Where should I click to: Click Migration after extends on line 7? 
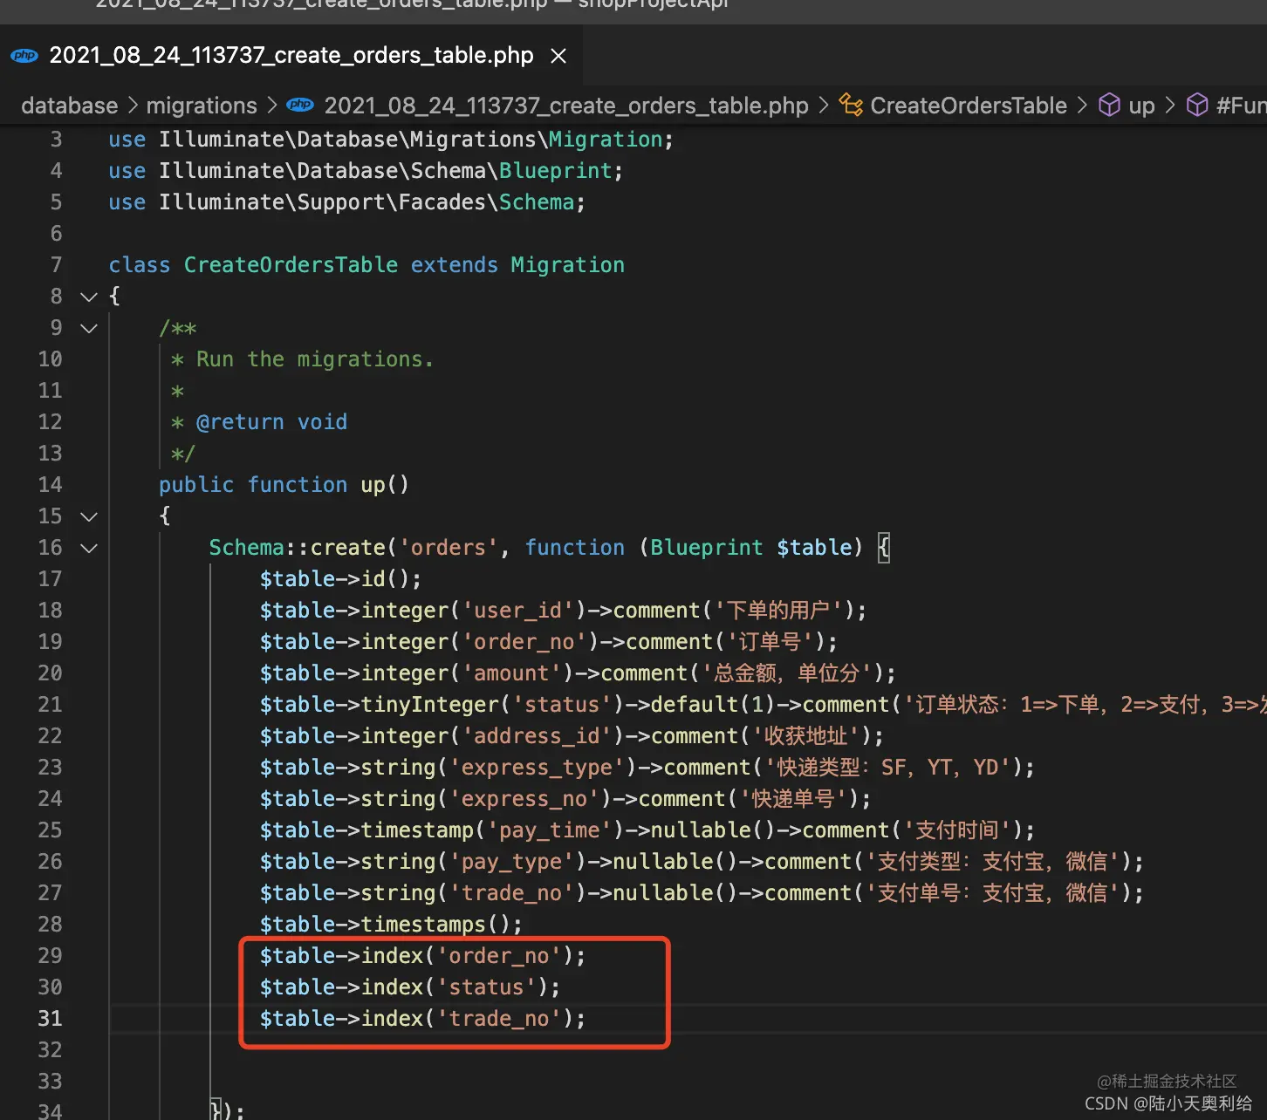point(568,265)
